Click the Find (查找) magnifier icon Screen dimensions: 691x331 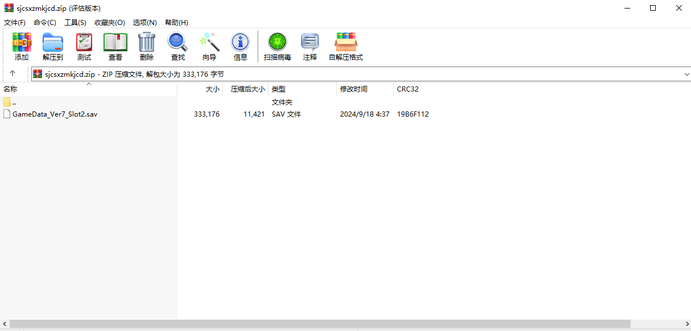(178, 42)
